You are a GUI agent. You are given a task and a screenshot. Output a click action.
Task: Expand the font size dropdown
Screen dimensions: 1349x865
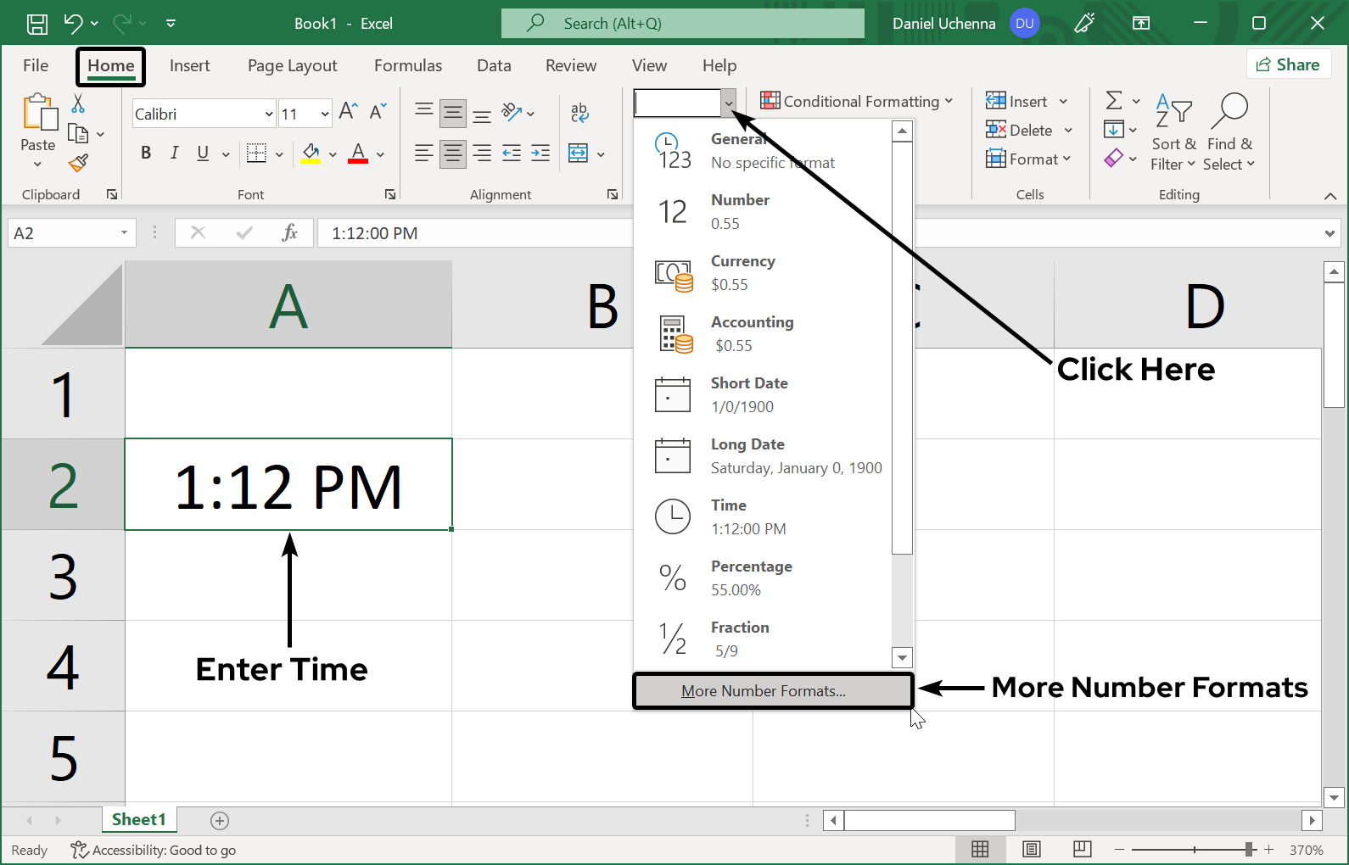(x=324, y=114)
